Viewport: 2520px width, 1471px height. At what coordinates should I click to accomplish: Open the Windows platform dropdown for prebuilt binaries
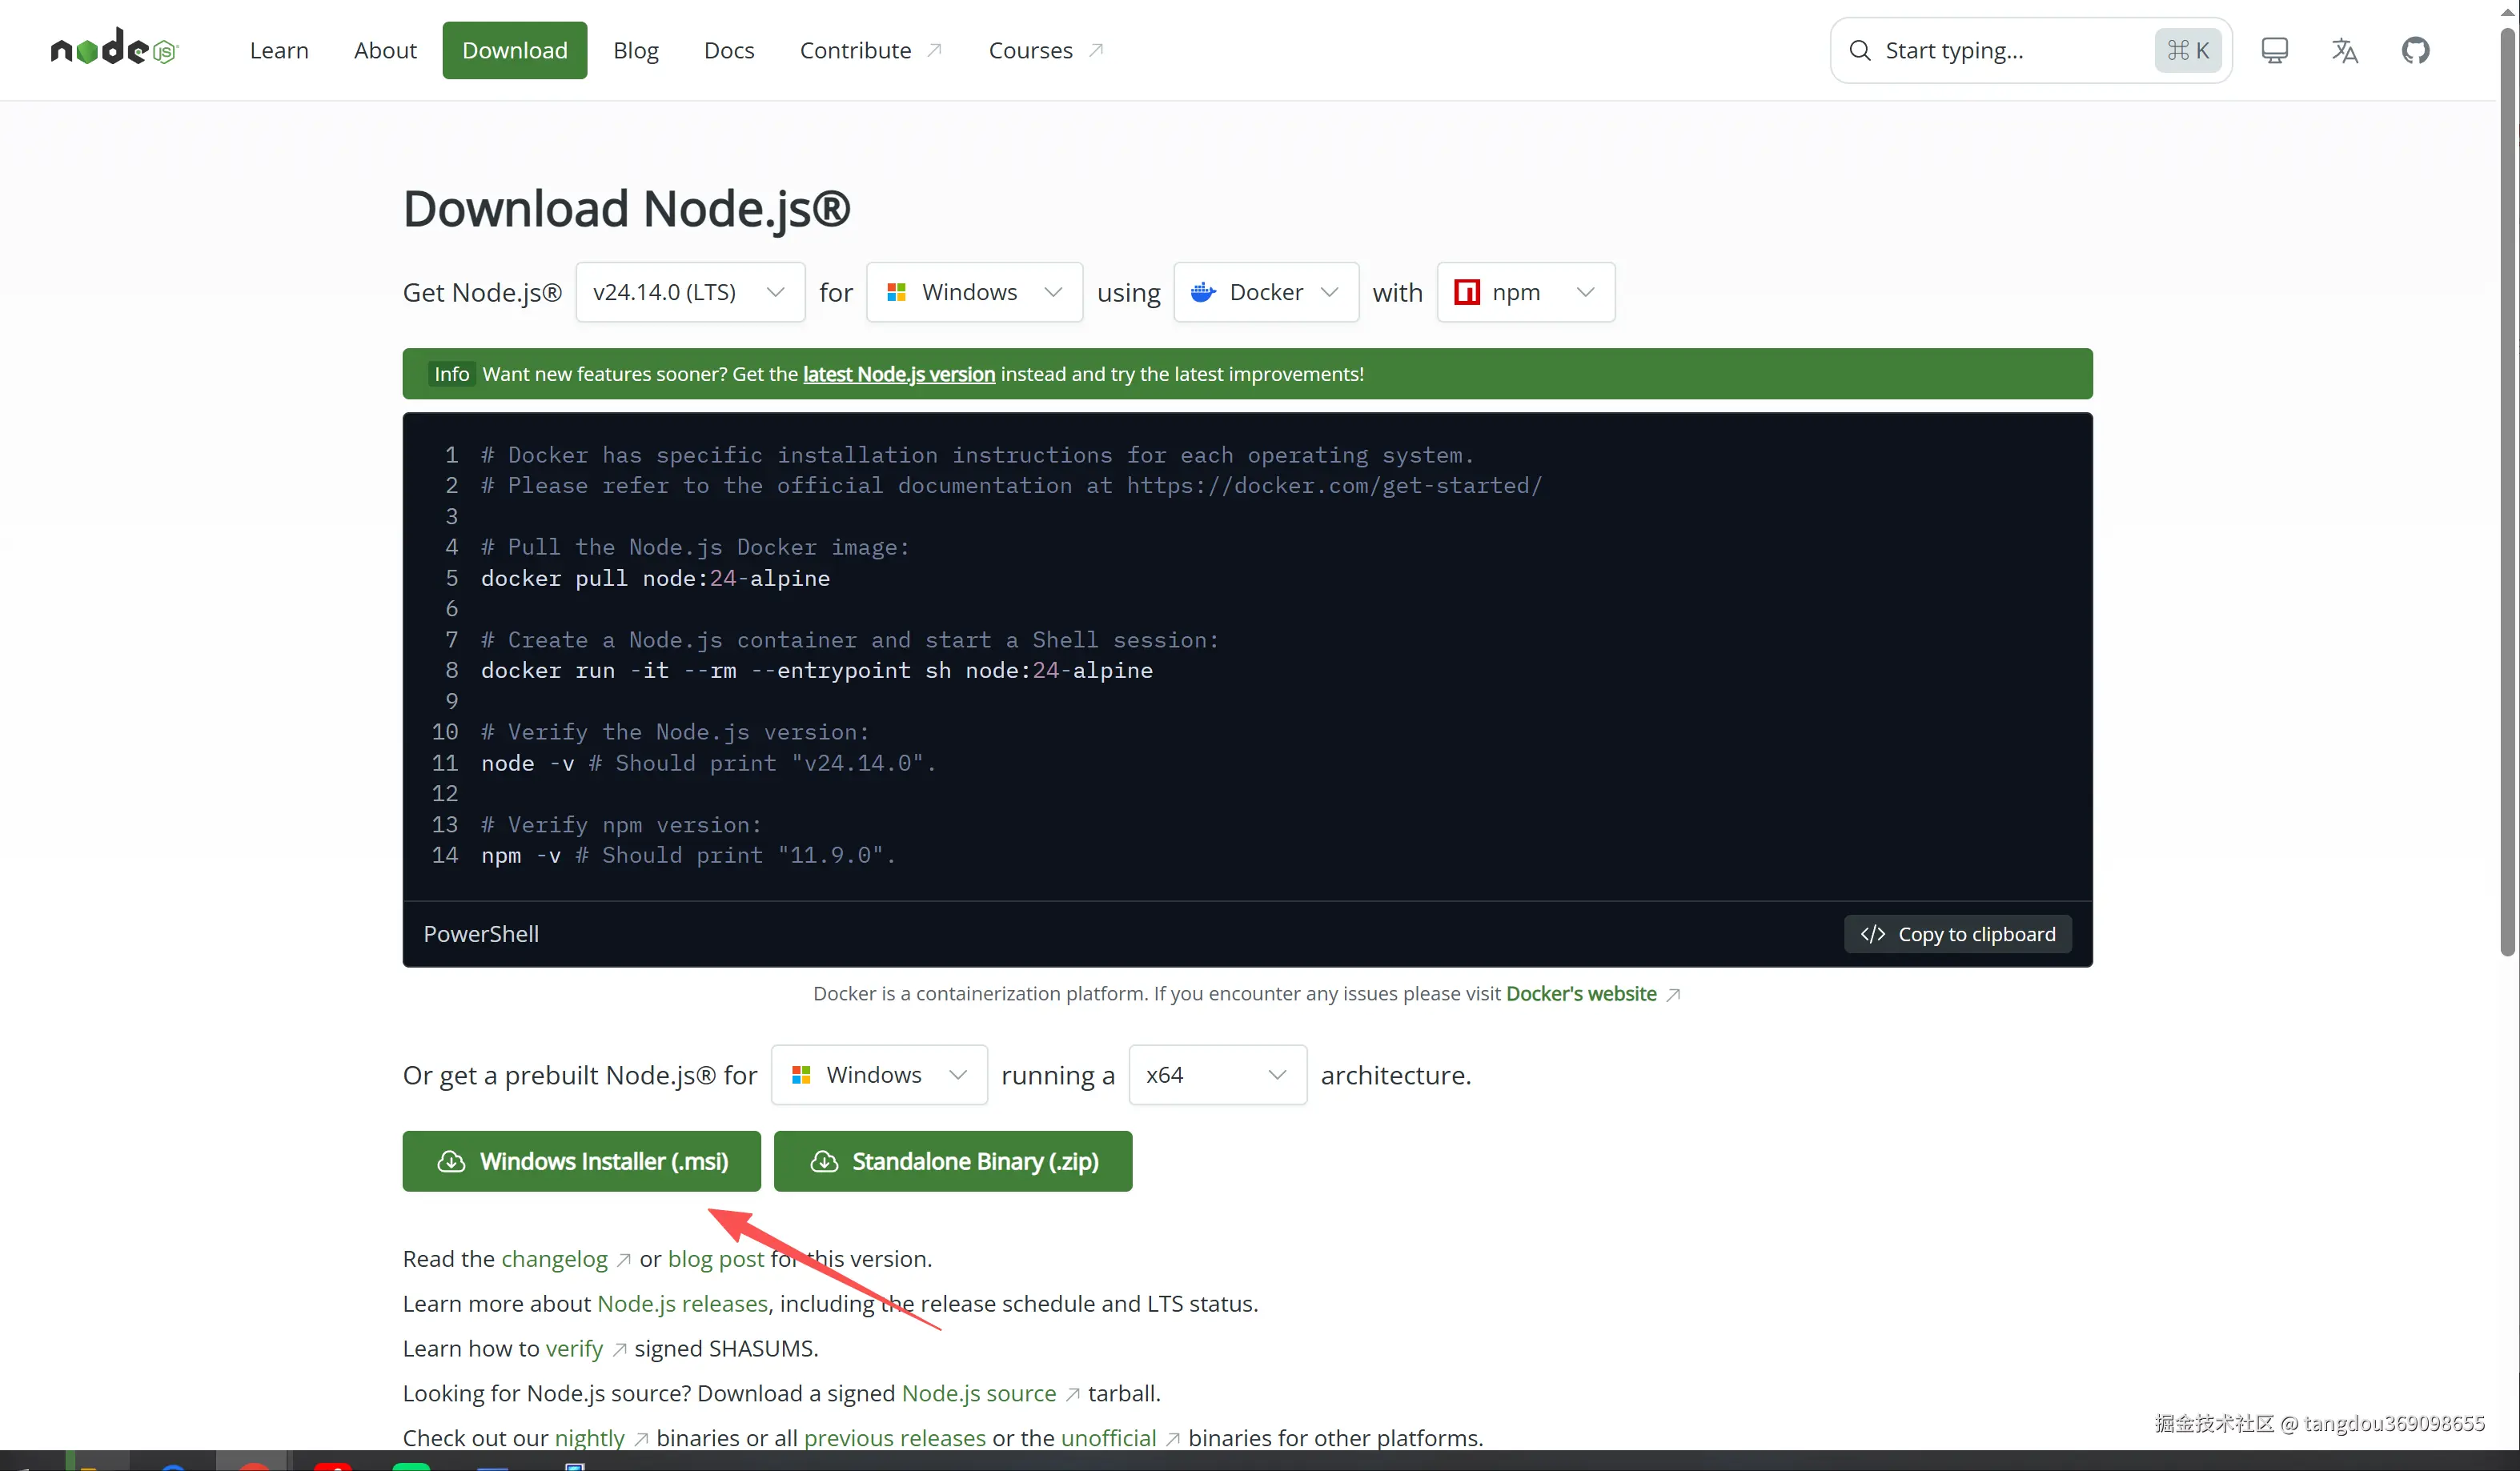[878, 1075]
